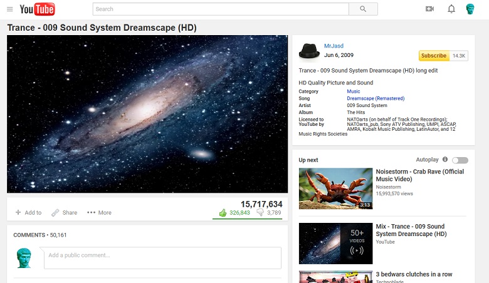Click the 14.3K subscriber count

[x=459, y=56]
